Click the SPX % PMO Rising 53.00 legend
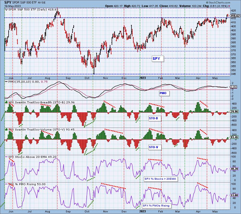Image resolution: width=241 pixels, height=214 pixels. [x=27, y=184]
